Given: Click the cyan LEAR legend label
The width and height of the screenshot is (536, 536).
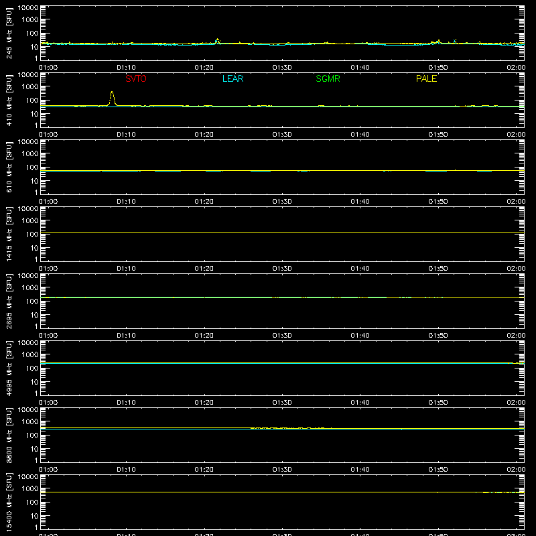Looking at the screenshot, I should [x=232, y=78].
